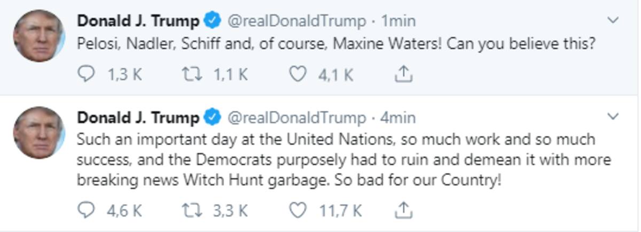Open profile picture on first tweet
Image resolution: width=641 pixels, height=232 pixels.
[39, 36]
